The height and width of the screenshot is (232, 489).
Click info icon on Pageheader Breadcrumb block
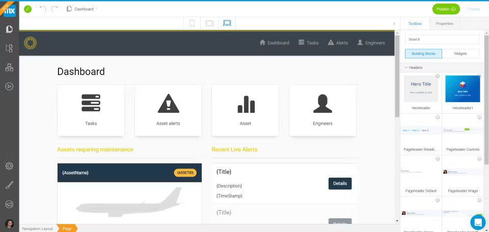(438, 117)
